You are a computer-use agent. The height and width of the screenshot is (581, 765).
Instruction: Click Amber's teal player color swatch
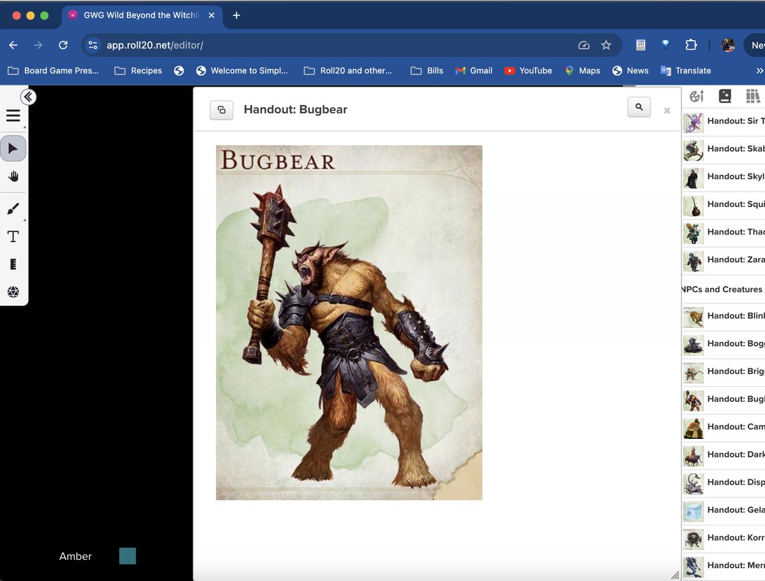[127, 556]
